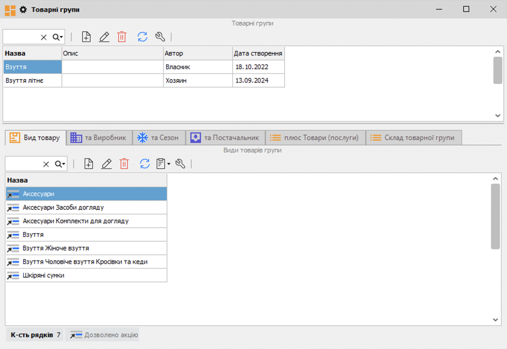507x349 pixels.
Task: Expand the lower search magnifier dropdown
Action: (x=60, y=164)
